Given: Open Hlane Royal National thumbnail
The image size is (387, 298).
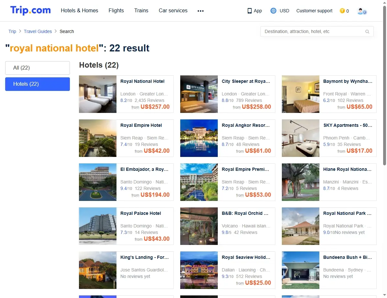Looking at the screenshot, I should 301,182.
